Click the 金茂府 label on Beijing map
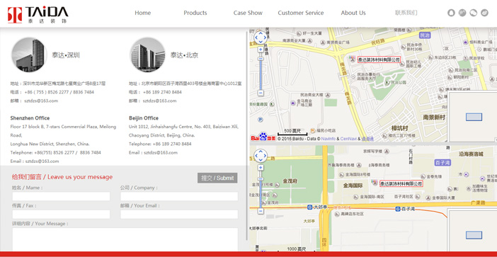 [x=290, y=181]
